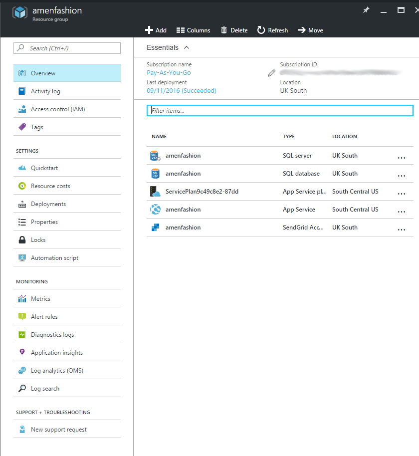Open the Tags menu item

pyautogui.click(x=67, y=127)
